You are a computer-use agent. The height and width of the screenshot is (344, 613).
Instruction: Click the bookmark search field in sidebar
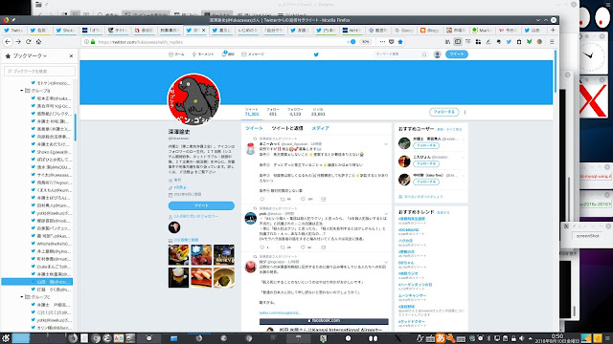39,71
